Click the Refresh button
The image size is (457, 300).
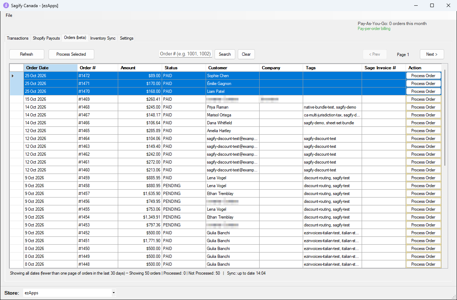[27, 54]
